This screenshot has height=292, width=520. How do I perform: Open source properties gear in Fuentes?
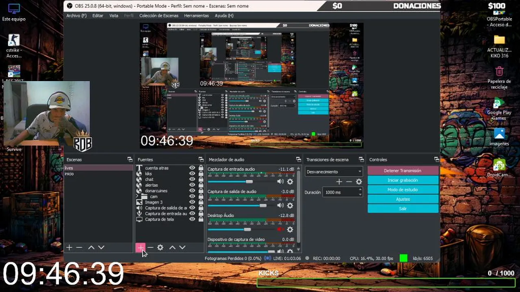160,247
